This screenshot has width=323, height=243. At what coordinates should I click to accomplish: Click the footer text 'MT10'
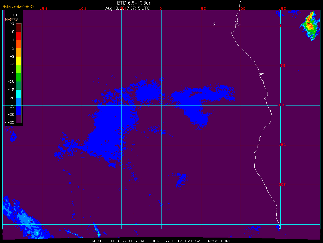[97, 241]
